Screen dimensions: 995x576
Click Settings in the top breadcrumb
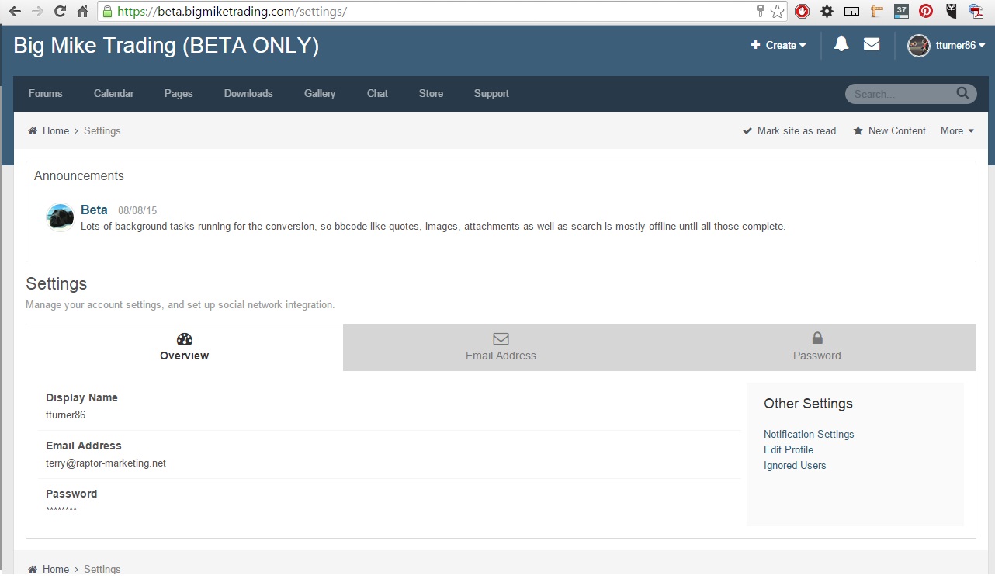click(x=102, y=130)
